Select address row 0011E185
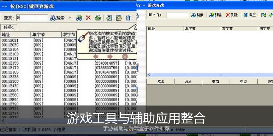Viewport: 273px width, 136px height. [x=10, y=72]
